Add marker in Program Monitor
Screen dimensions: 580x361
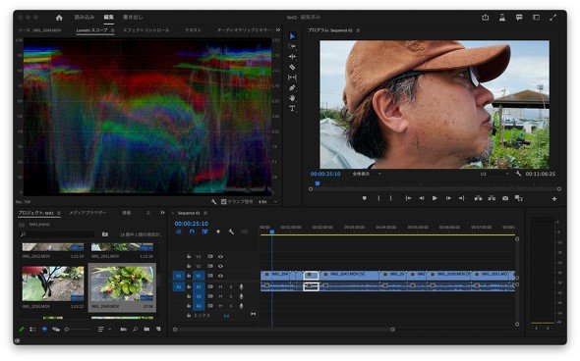click(x=365, y=198)
